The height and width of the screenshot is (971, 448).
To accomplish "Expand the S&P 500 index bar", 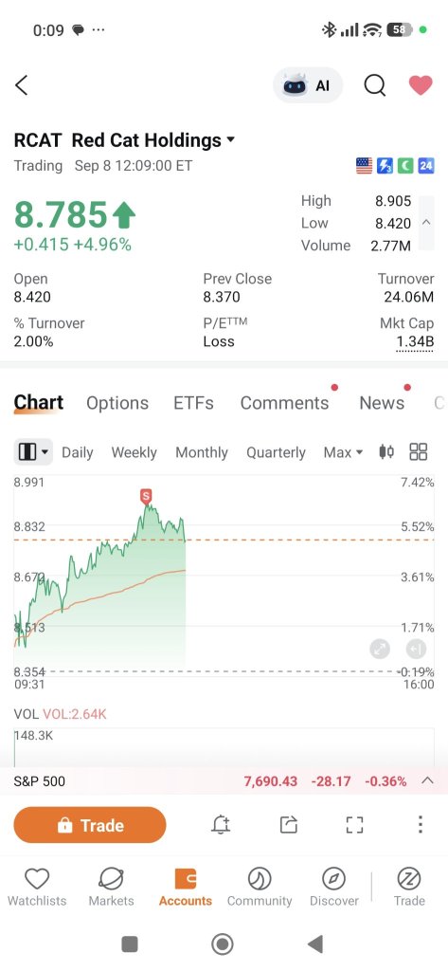I will 427,781.
